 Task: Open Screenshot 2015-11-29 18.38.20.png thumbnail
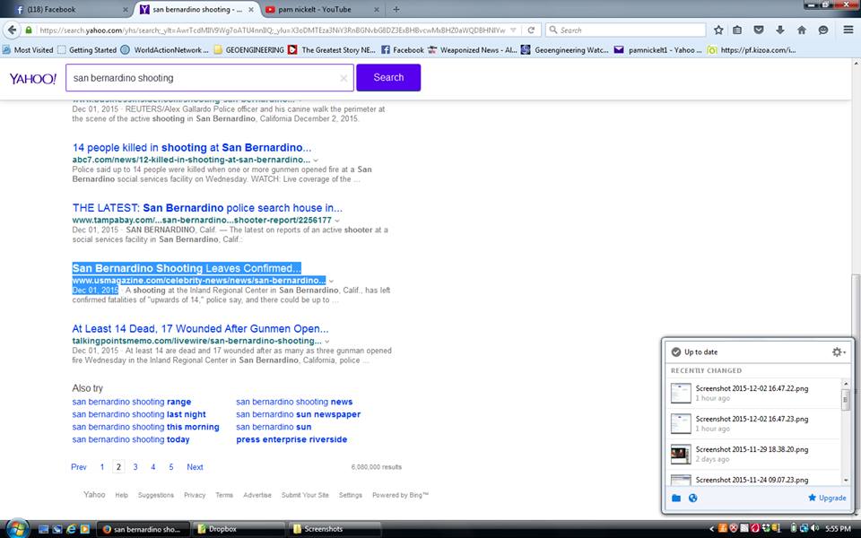tap(681, 454)
